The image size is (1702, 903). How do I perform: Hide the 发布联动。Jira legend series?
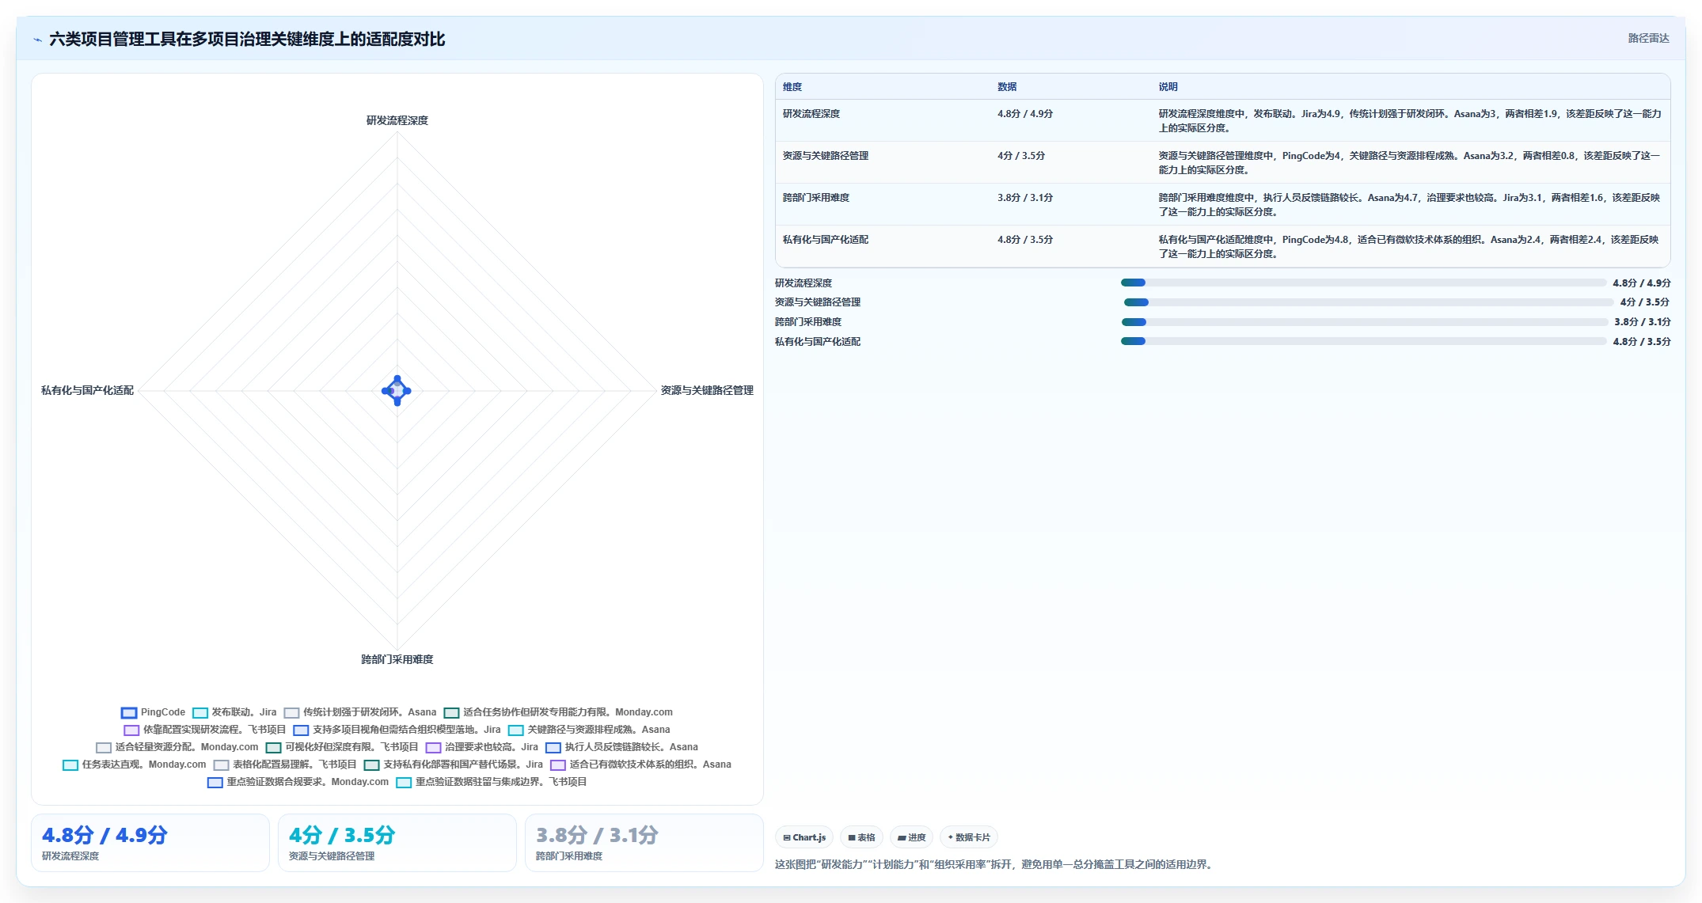[234, 712]
